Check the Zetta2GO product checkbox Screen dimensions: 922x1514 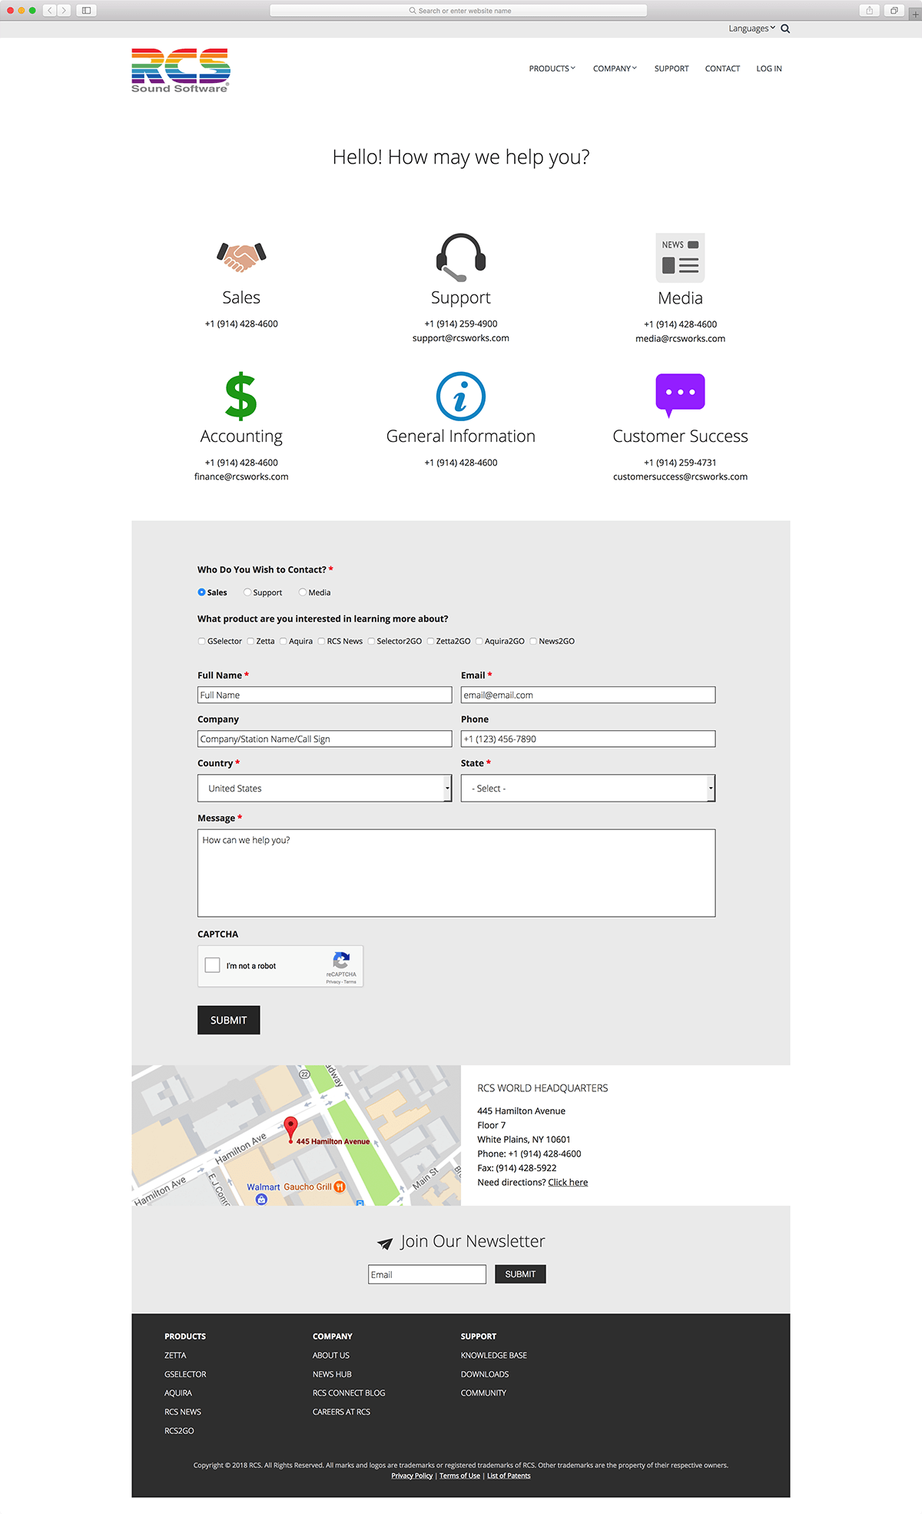click(430, 641)
